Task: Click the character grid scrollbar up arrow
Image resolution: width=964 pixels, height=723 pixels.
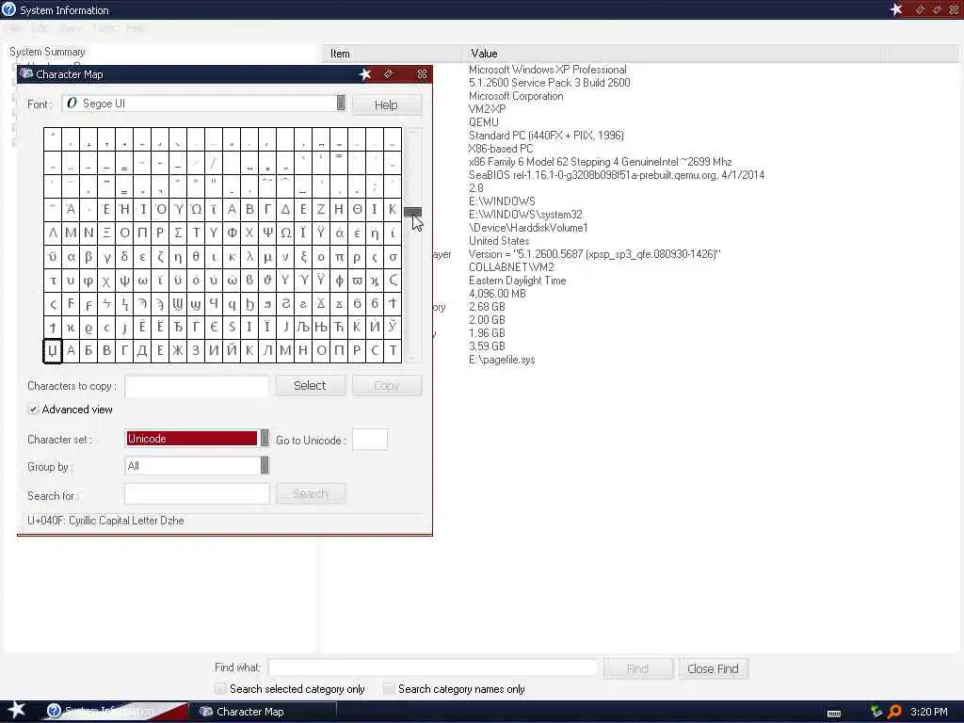Action: [412, 132]
